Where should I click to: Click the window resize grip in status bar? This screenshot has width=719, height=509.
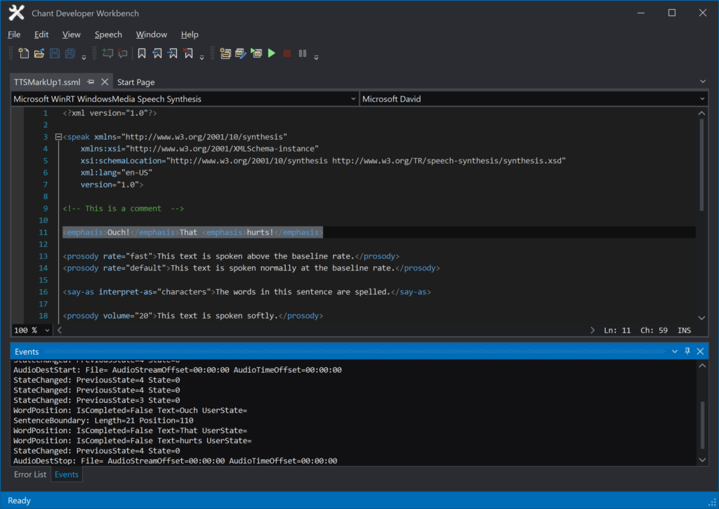(712, 503)
